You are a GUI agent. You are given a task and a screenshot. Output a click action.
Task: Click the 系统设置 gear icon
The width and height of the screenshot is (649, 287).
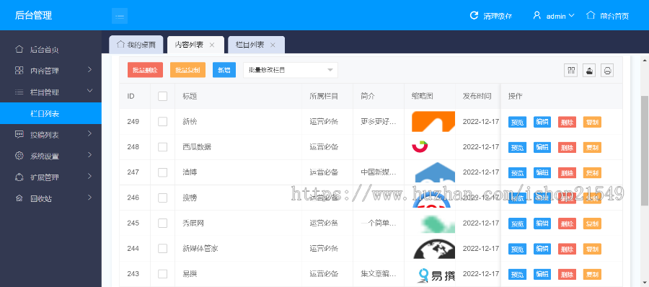(19, 156)
